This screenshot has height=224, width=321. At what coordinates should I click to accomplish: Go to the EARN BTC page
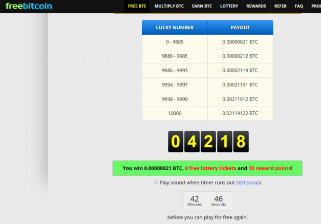pos(202,6)
